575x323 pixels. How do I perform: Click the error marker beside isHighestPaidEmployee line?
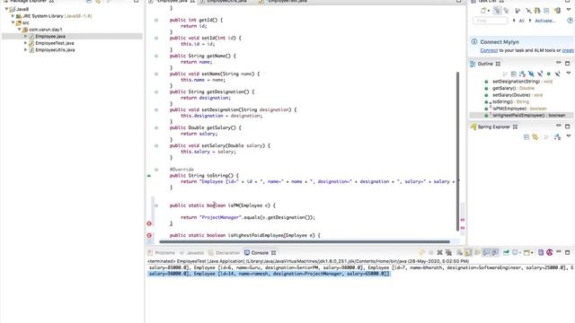click(149, 235)
